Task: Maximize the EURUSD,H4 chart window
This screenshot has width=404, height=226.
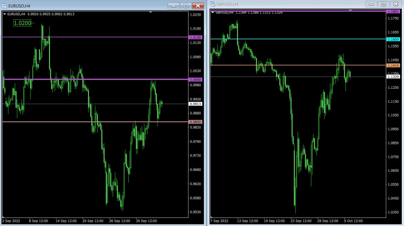Action: click(x=185, y=6)
